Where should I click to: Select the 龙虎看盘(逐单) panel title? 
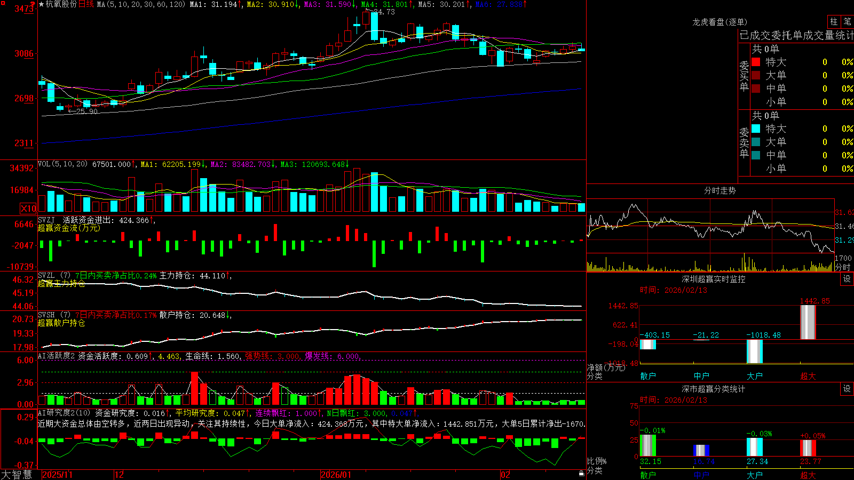point(719,22)
